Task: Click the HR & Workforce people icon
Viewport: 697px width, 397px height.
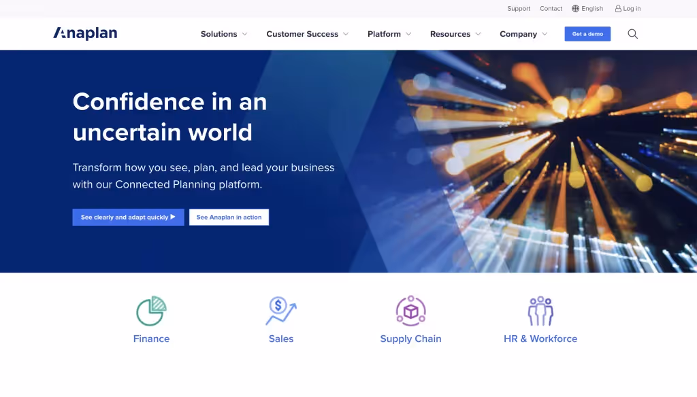Action: [x=540, y=311]
